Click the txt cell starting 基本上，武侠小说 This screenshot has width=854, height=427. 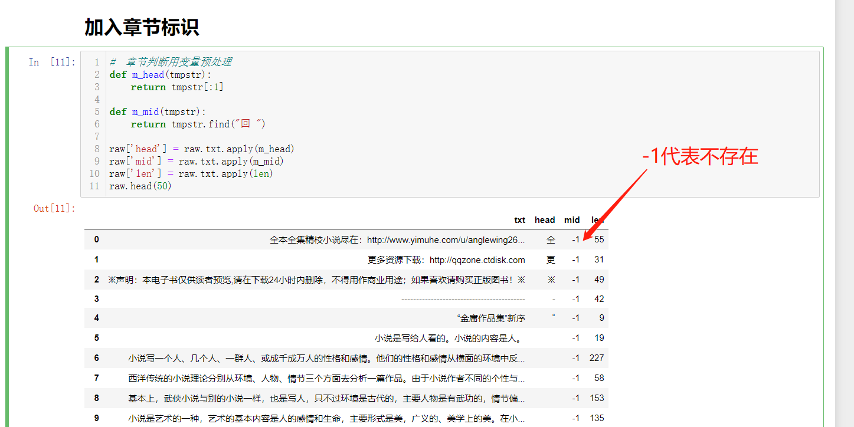point(326,399)
